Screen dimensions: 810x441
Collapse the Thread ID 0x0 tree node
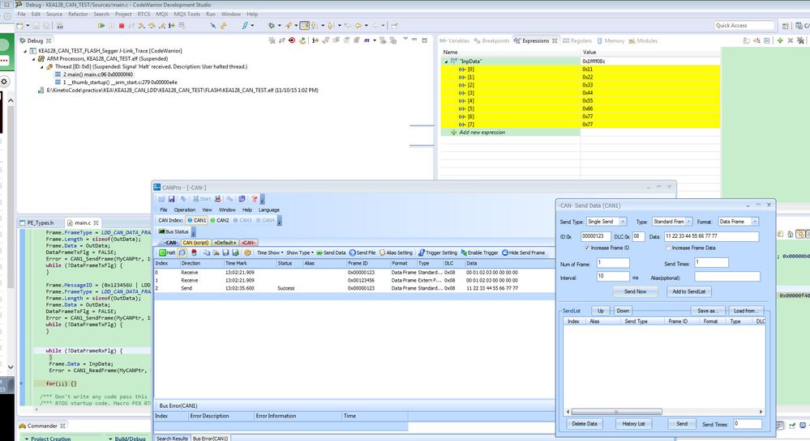(x=42, y=67)
